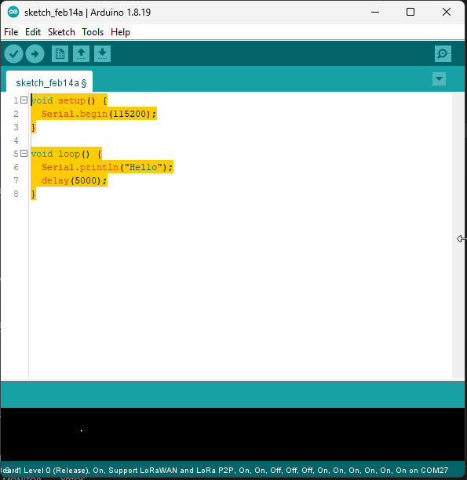Click the void setup() line
The width and height of the screenshot is (467, 480).
pos(69,100)
